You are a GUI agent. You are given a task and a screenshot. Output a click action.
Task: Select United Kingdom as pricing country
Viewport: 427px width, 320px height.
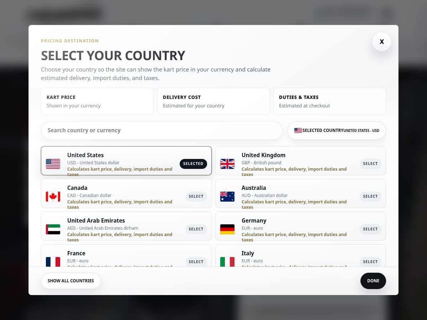coord(370,164)
